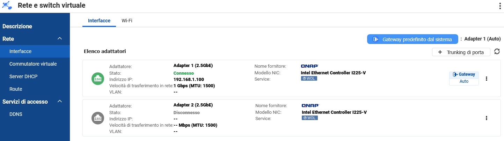Open the Server DHCP page
Screen dimensions: 504x141
(23, 76)
